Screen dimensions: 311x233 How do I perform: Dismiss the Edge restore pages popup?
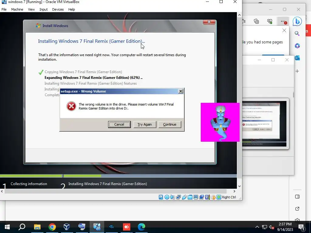pos(284,30)
